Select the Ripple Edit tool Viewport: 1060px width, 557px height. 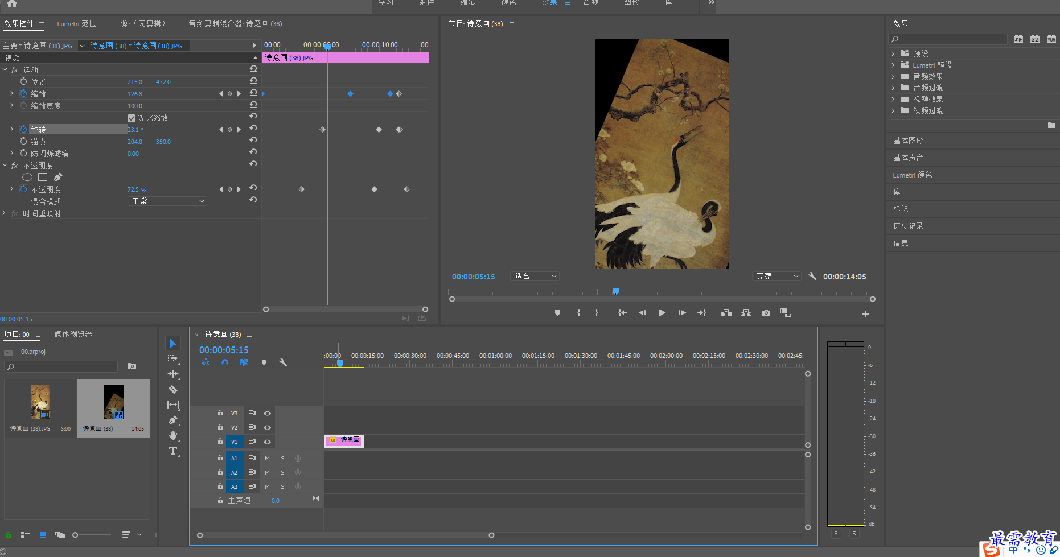coord(173,374)
